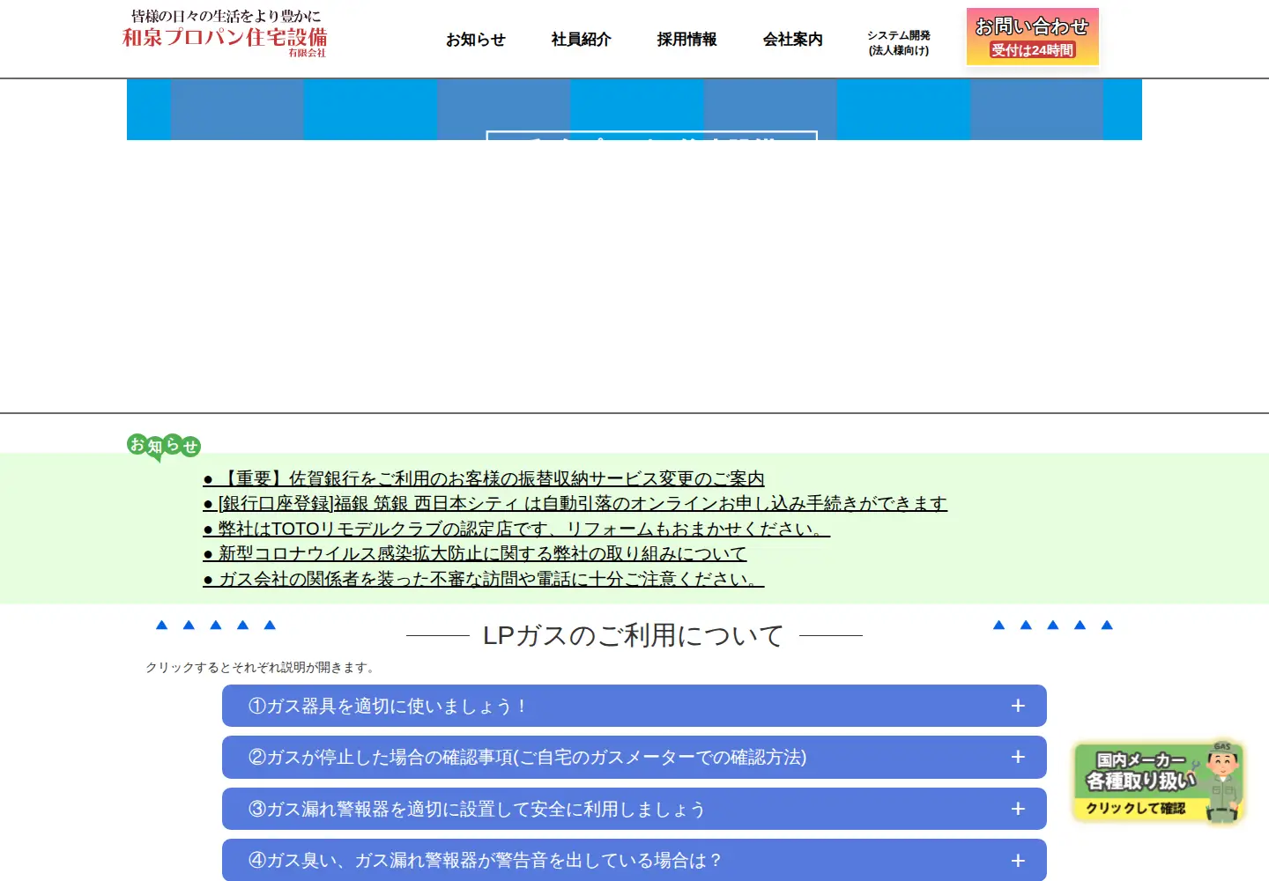Click the green お知らせ speech bubble badge
The image size is (1269, 881).
tap(164, 446)
